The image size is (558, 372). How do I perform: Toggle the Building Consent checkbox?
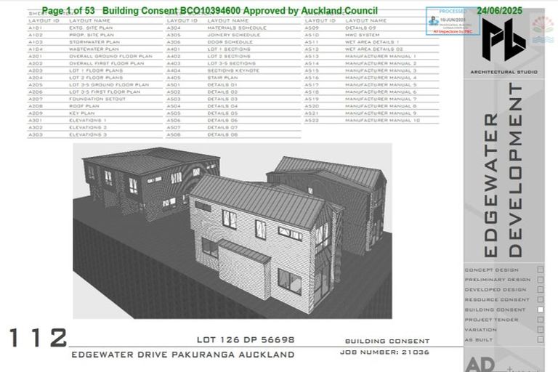(x=541, y=310)
